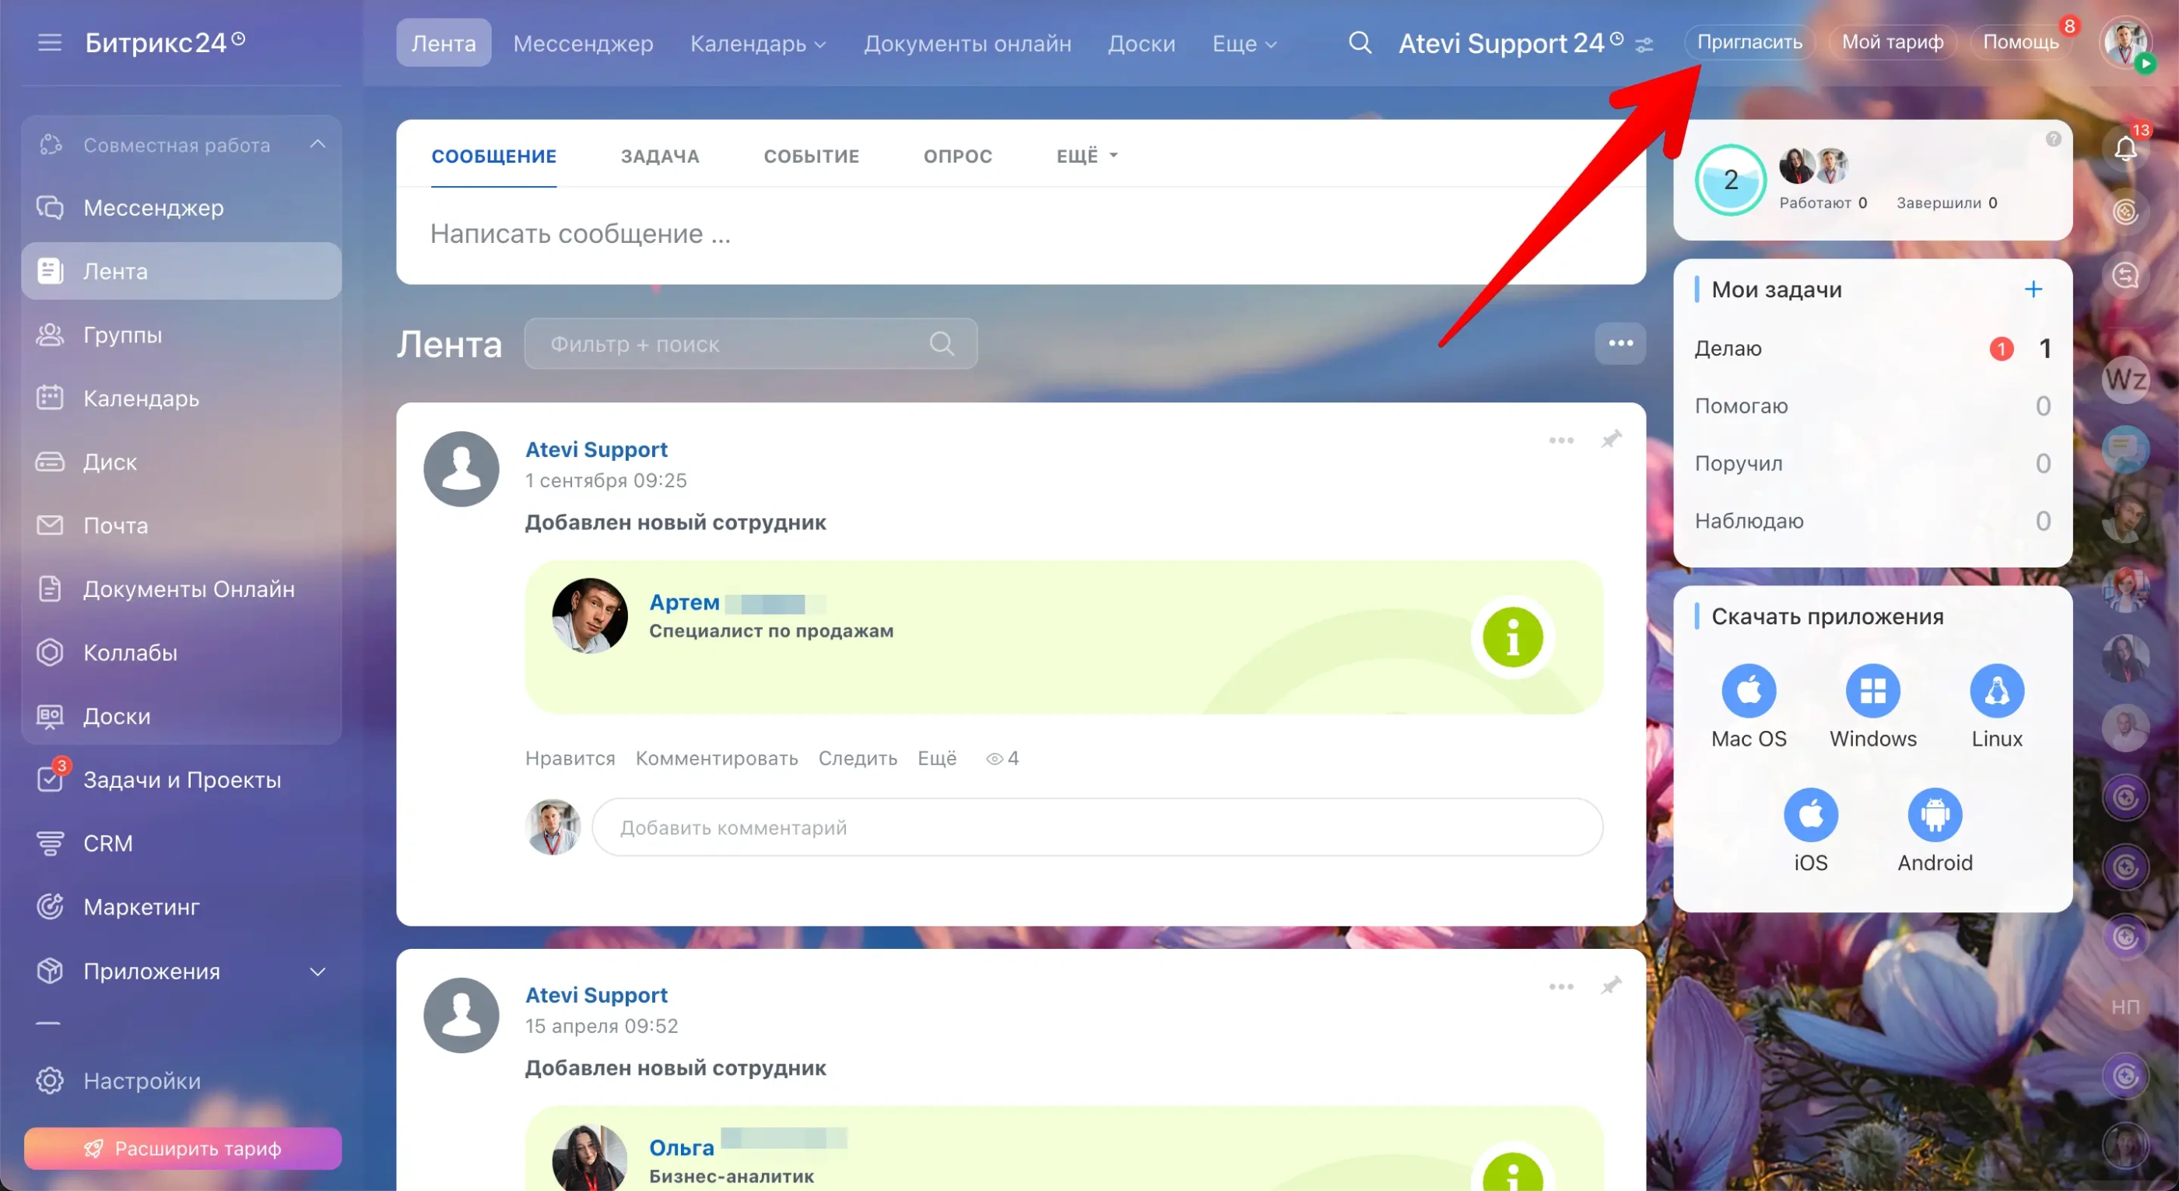This screenshot has width=2179, height=1191.
Task: Open the settings sliders icon beside Atevi Support 24
Action: (x=1644, y=44)
